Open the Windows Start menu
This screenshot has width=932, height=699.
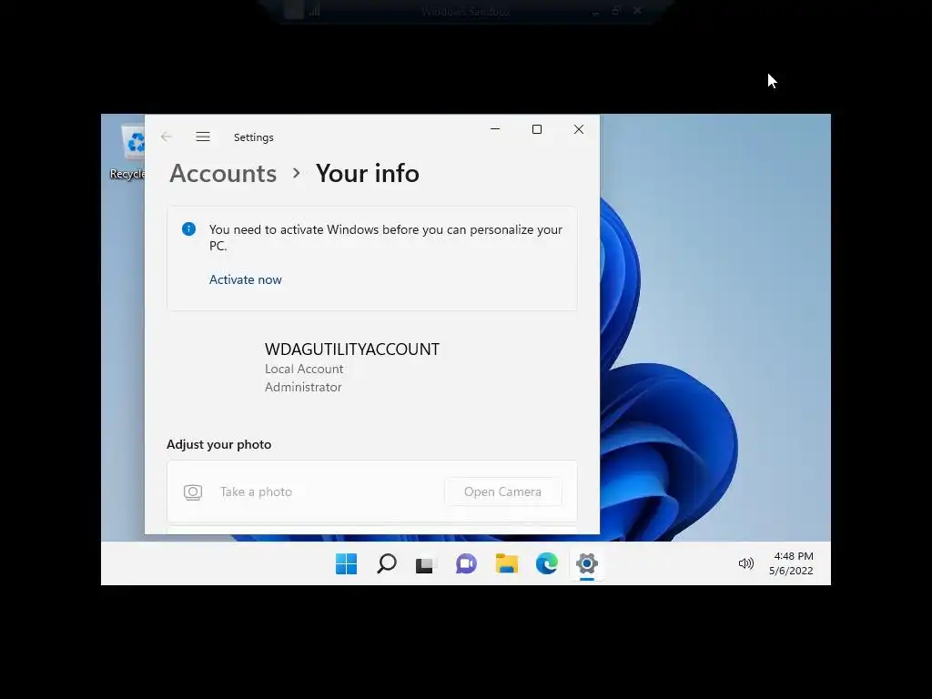coord(346,563)
